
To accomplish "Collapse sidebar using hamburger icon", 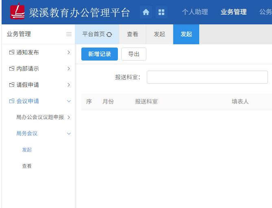I will click(69, 34).
